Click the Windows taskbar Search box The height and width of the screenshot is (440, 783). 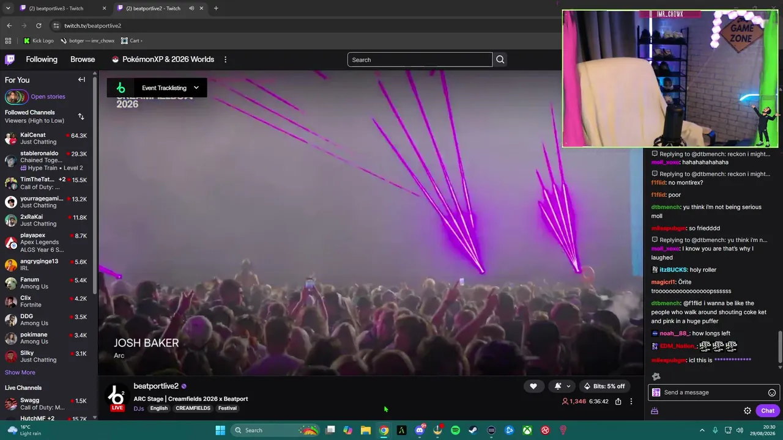[x=276, y=430]
